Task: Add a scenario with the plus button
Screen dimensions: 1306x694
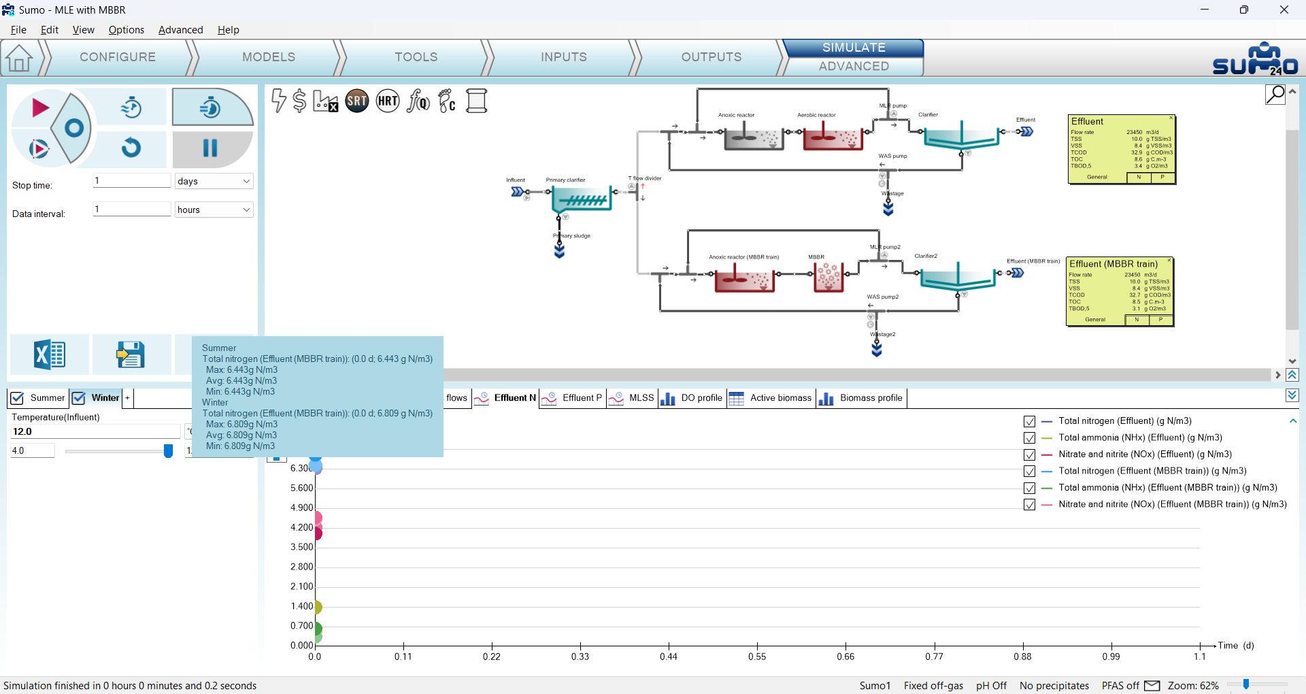Action: pos(127,398)
